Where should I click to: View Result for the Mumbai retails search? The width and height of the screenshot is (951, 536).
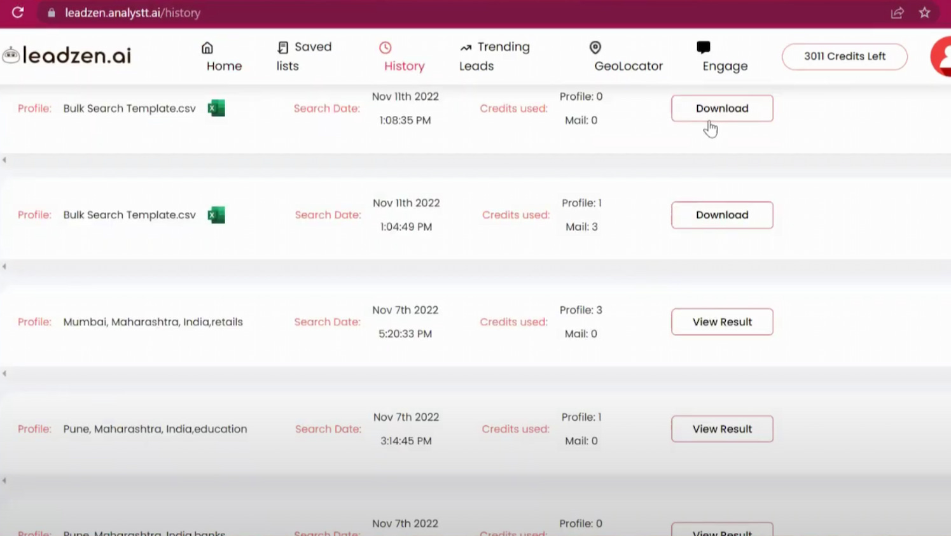pyautogui.click(x=722, y=321)
